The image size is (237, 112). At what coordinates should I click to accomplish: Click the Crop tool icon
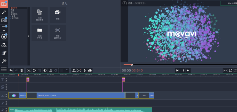coord(40,70)
